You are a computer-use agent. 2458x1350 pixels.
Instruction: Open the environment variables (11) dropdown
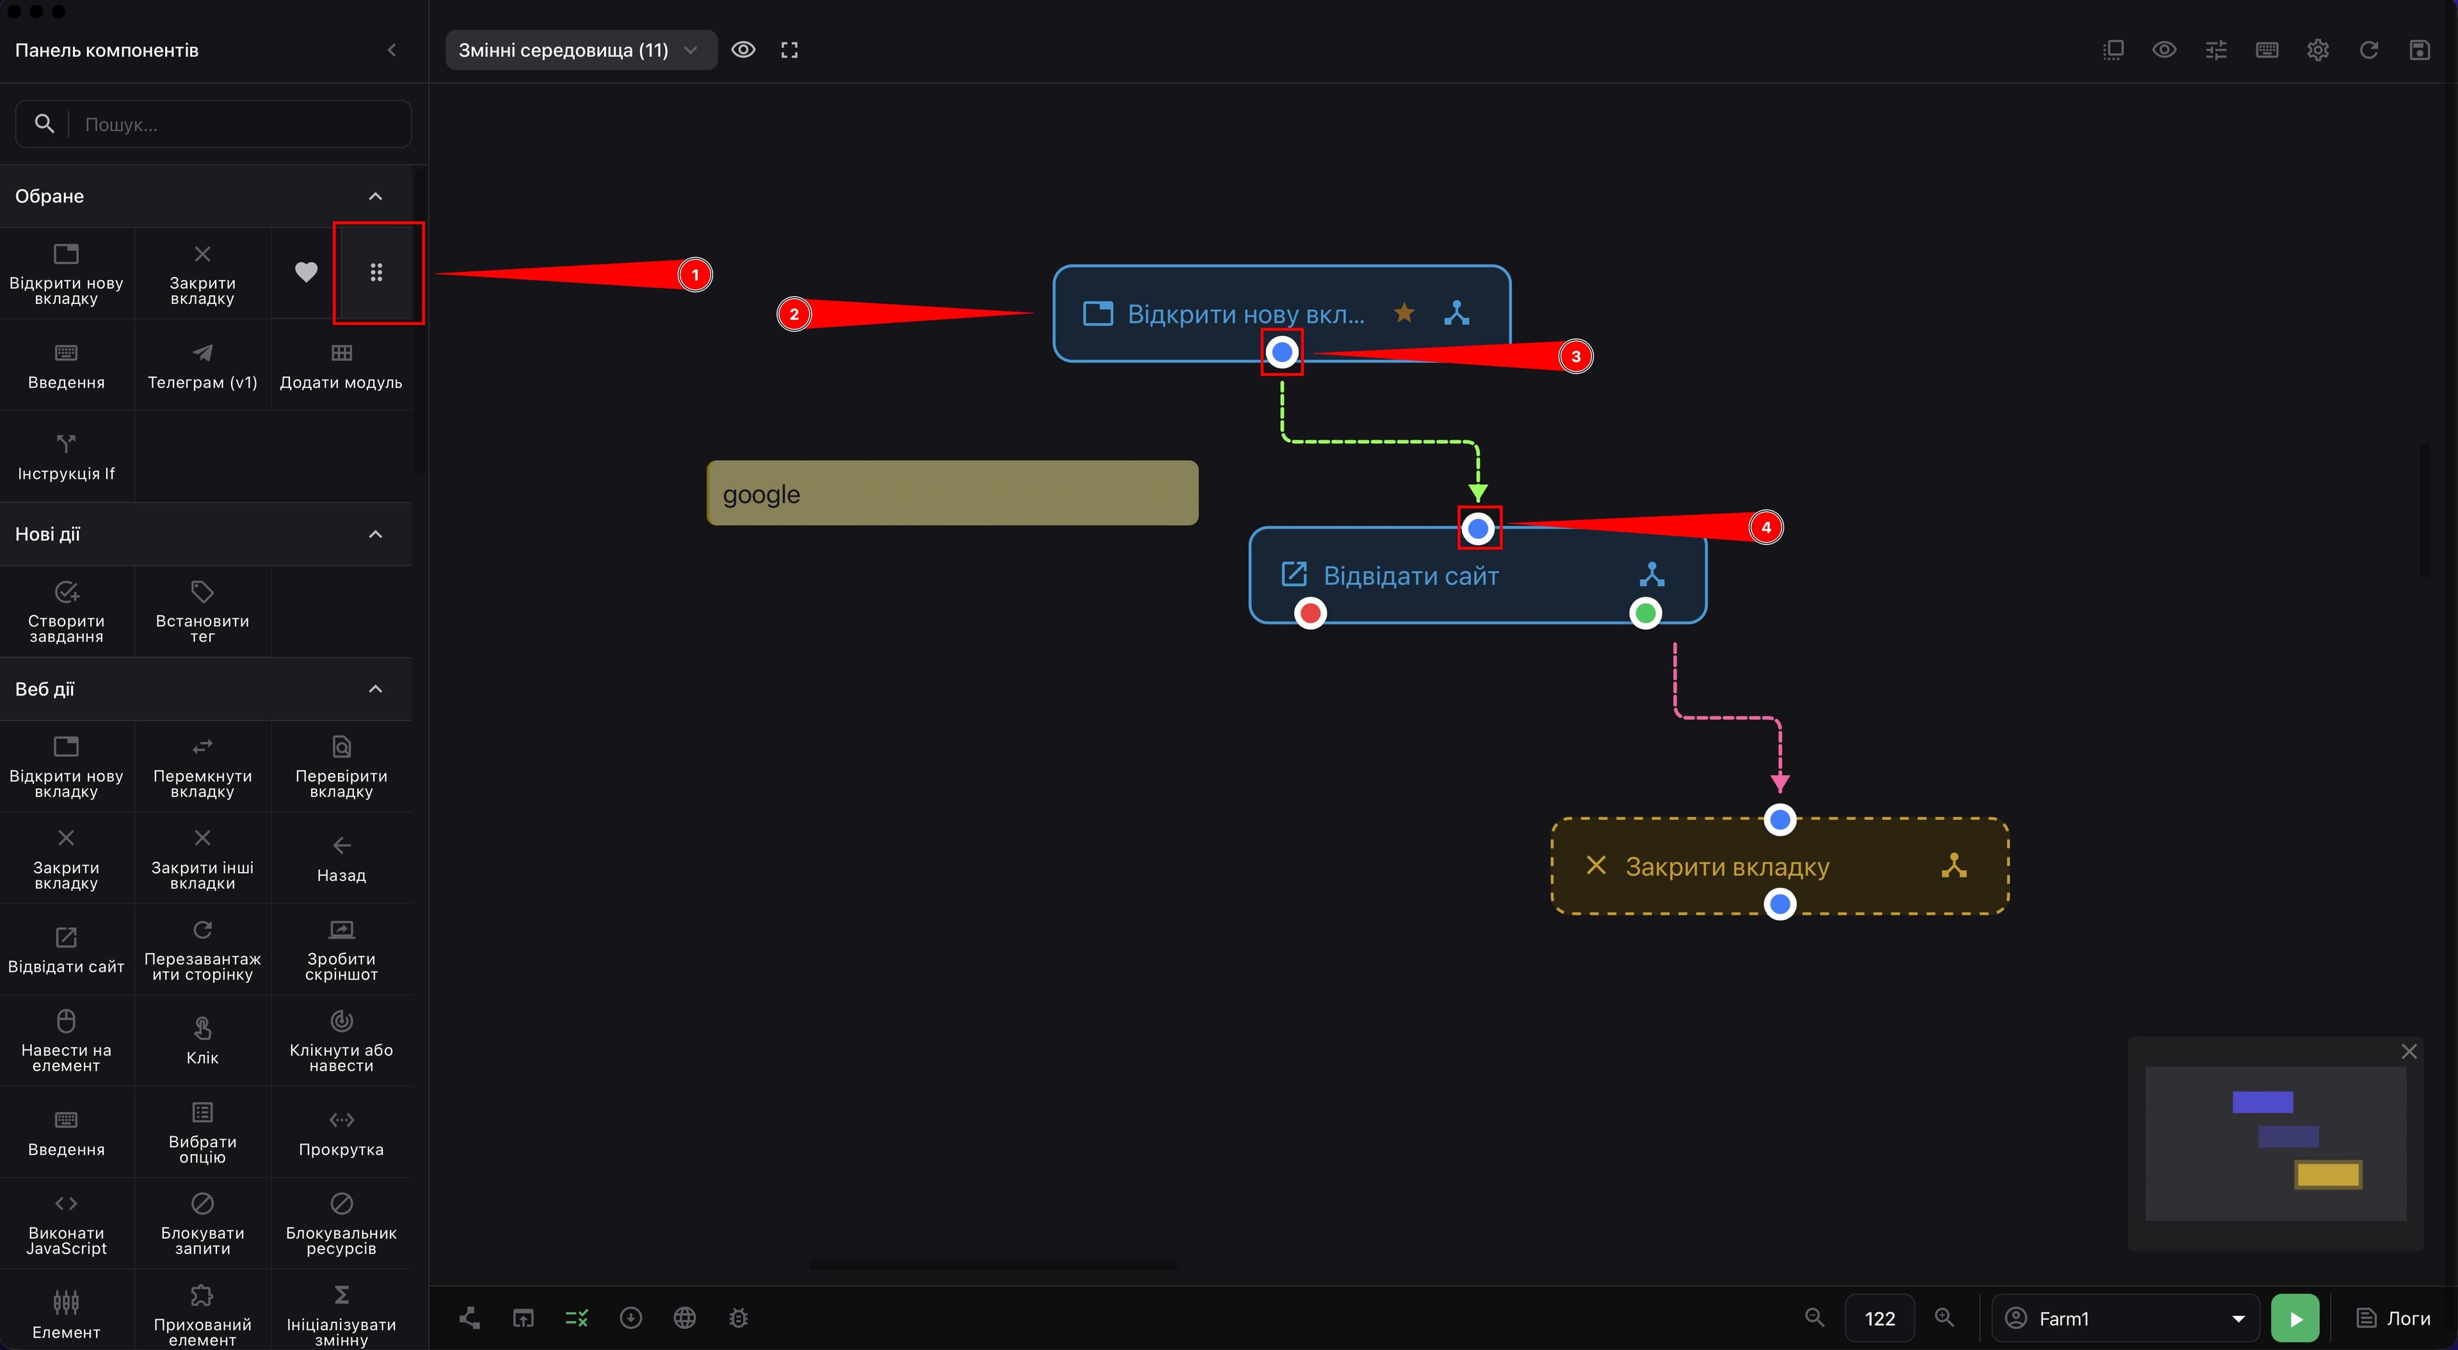pos(580,50)
